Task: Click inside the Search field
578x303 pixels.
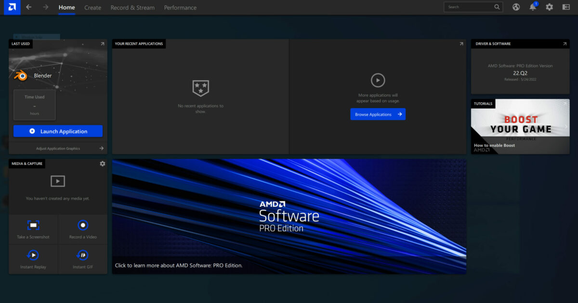Action: (x=470, y=7)
